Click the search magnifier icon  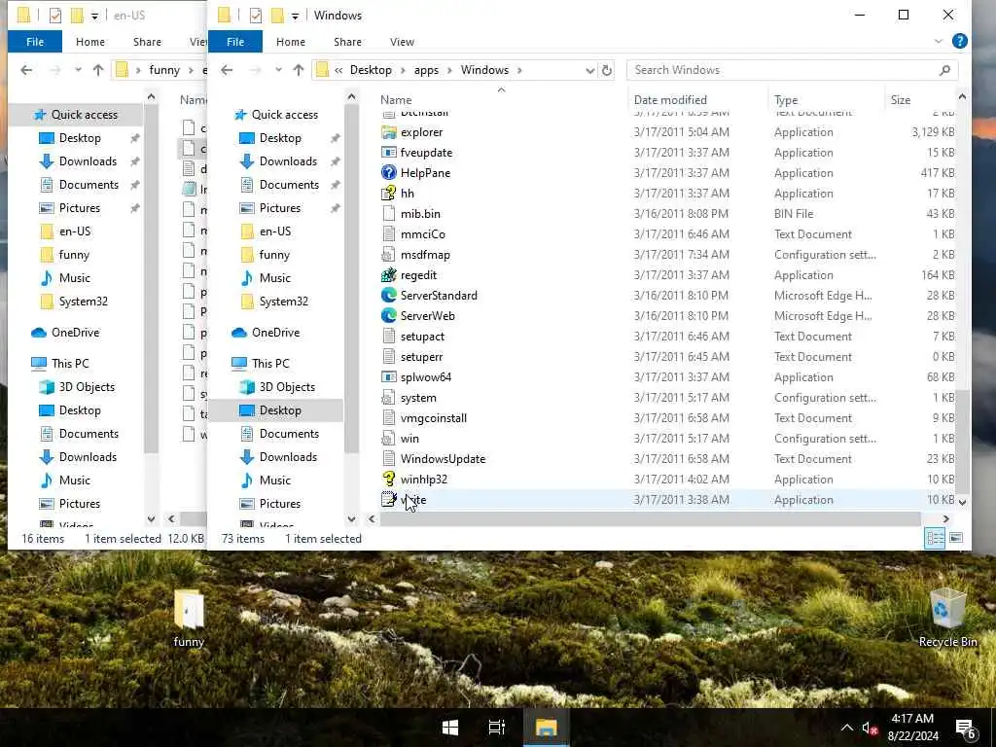tap(944, 70)
